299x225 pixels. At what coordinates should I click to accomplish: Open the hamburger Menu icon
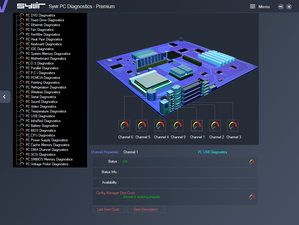pyautogui.click(x=253, y=7)
